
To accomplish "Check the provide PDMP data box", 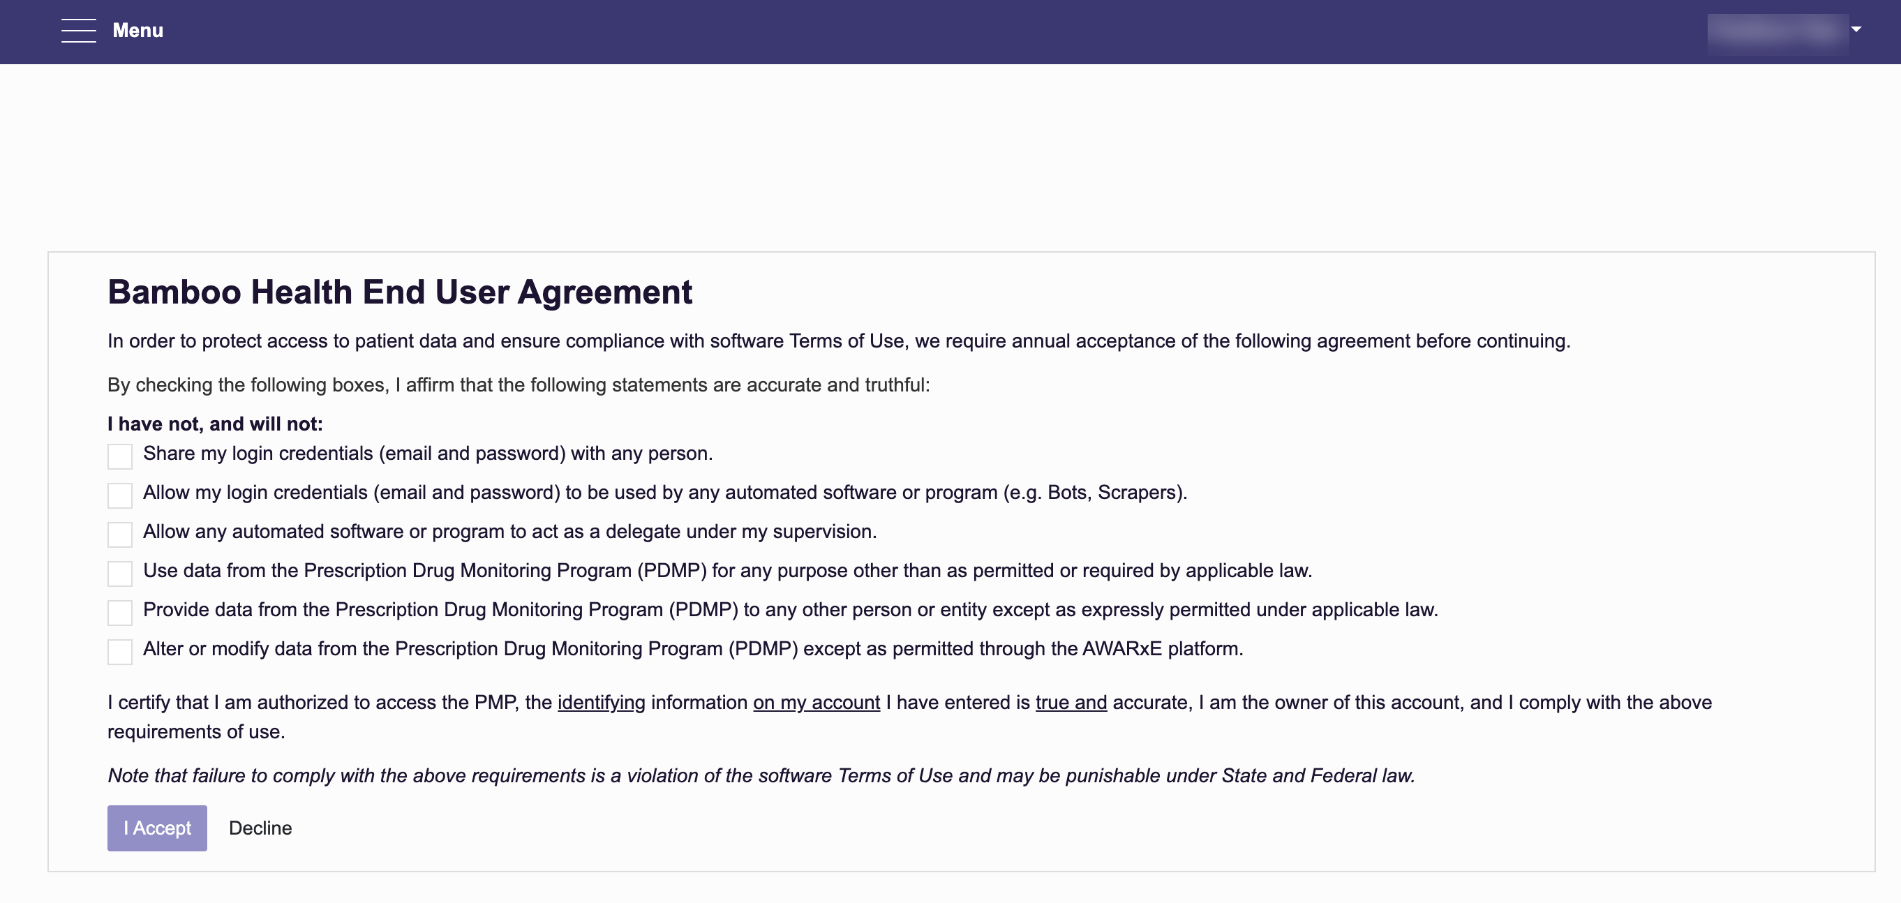I will pyautogui.click(x=119, y=612).
